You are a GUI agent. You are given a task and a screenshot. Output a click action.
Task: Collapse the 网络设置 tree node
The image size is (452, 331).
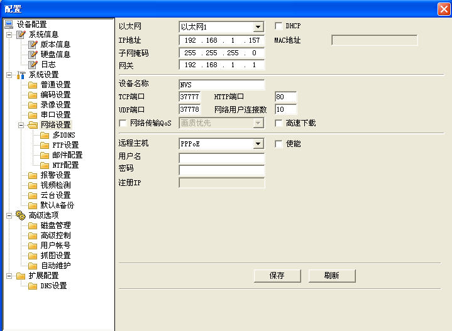(21, 125)
